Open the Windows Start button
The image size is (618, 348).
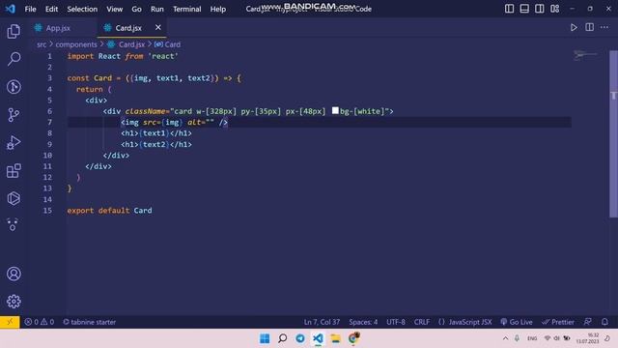265,338
